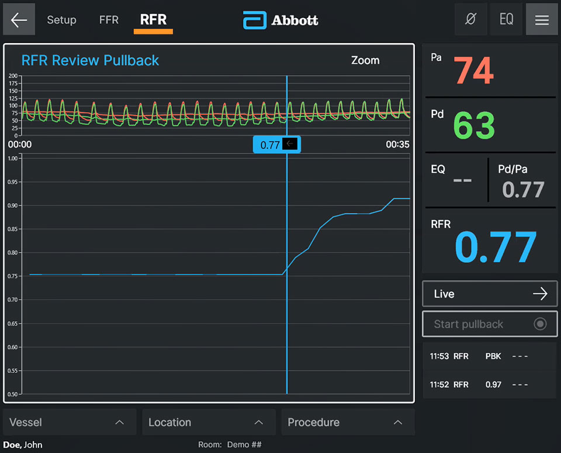Open the hamburger menu

tap(542, 19)
